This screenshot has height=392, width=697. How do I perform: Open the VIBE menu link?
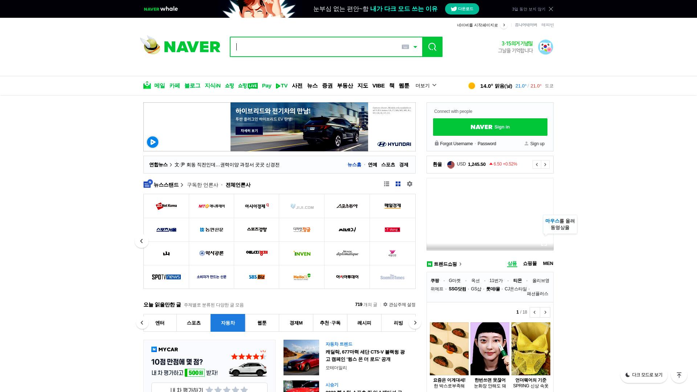tap(378, 86)
